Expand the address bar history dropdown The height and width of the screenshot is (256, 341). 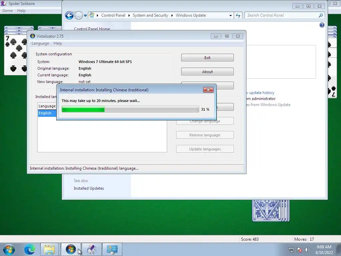click(x=230, y=15)
